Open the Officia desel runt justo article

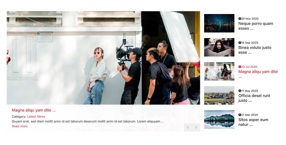(x=254, y=98)
